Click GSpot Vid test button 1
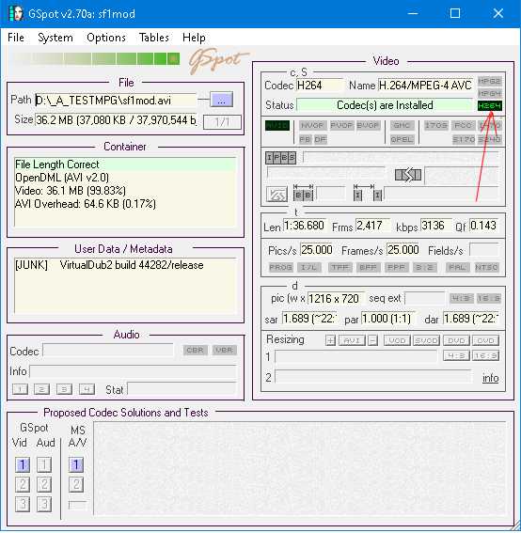The image size is (521, 533). coord(23,464)
